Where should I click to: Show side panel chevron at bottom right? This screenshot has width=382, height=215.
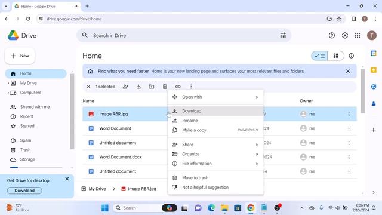coord(374,192)
